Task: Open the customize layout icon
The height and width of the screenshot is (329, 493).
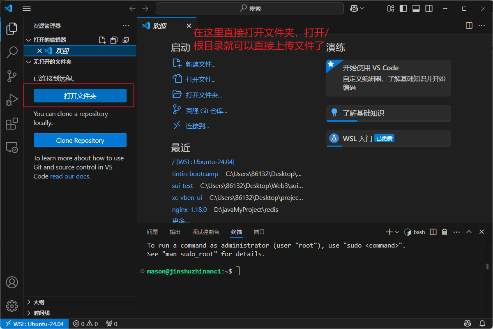Action: tap(391, 8)
